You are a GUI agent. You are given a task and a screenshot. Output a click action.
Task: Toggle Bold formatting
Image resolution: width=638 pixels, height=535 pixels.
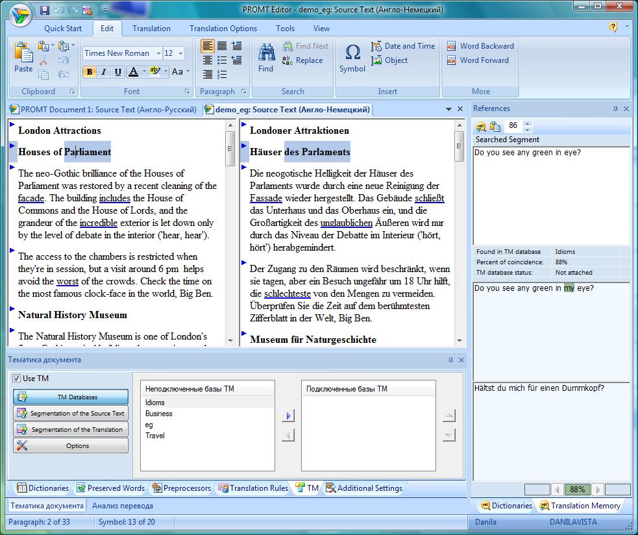pos(89,72)
